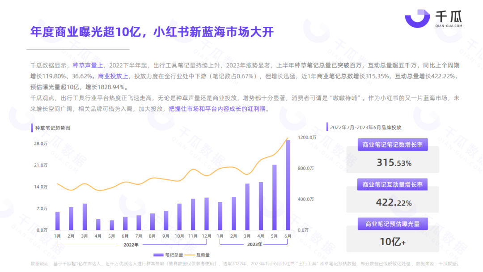Click the orange 互动量 legend line swatch

pos(190,255)
